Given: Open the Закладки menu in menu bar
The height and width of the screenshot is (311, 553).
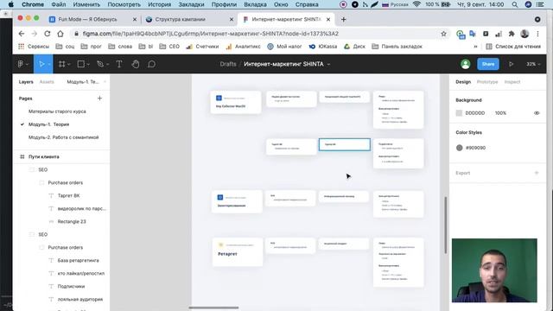Looking at the screenshot, I should click(191, 4).
